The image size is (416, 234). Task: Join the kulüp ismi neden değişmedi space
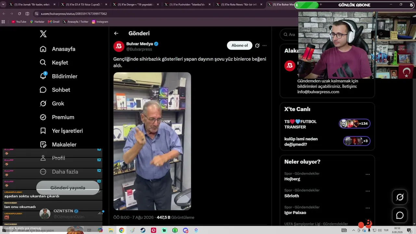(x=327, y=141)
